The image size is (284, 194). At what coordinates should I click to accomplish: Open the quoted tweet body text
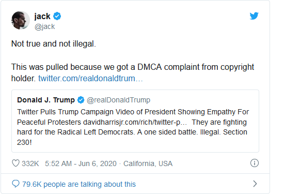tap(133, 127)
